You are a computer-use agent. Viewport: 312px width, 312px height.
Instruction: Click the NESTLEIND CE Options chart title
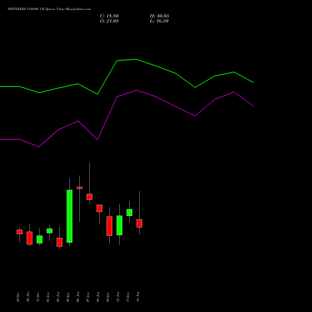(x=49, y=9)
